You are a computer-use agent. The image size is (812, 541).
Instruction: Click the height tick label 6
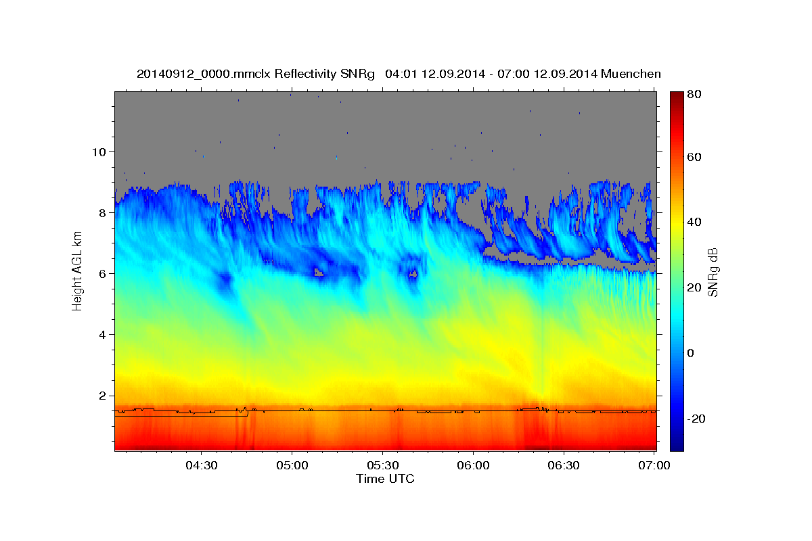(103, 273)
